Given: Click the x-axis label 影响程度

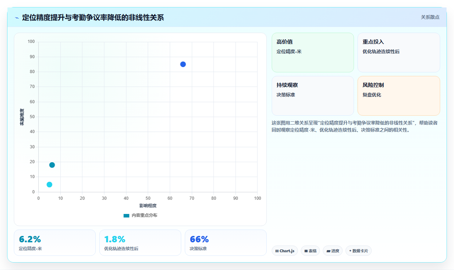Looking at the screenshot, I should [x=148, y=205].
